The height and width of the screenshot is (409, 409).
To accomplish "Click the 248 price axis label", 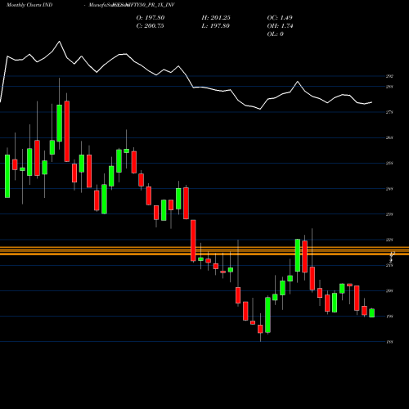I will click(389, 189).
